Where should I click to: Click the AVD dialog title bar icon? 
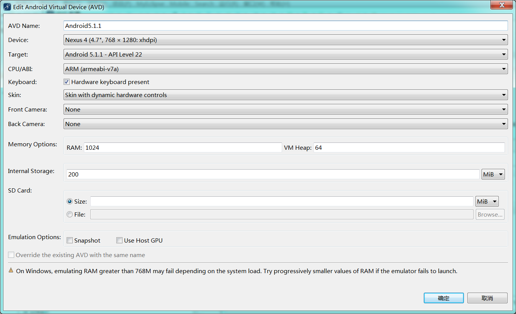click(x=7, y=7)
